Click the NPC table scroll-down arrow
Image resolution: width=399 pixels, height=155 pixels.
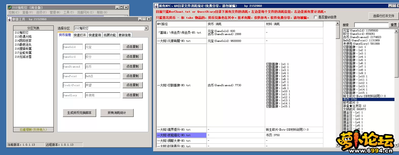pos(337,145)
